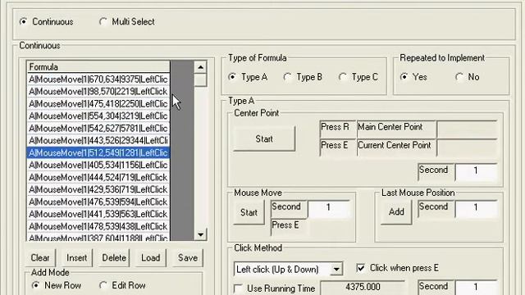Click the Current Center Point value field
The image size is (525, 295).
pyautogui.click(x=467, y=147)
